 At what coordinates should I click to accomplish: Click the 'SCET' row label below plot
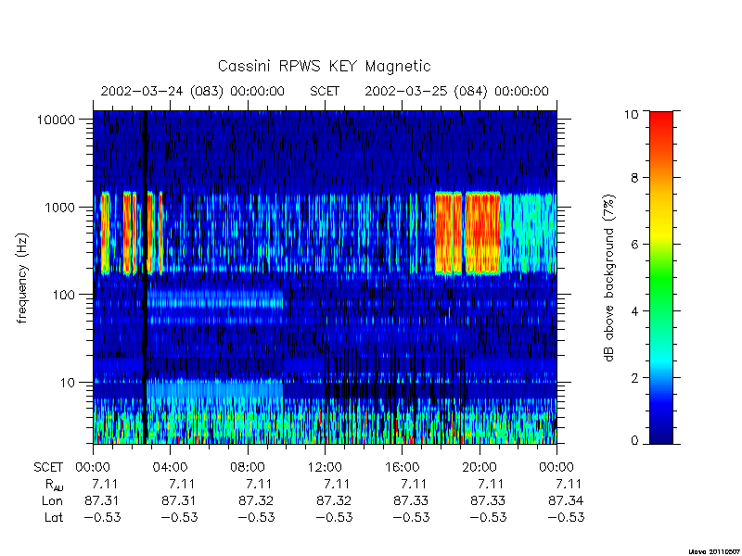pyautogui.click(x=48, y=468)
